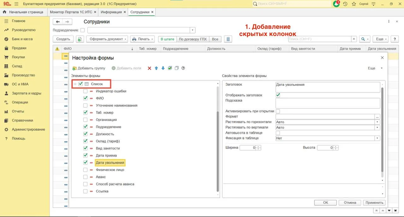The image size is (404, 217).
Task: Expand the Еще menu in form settings
Action: coord(375,68)
